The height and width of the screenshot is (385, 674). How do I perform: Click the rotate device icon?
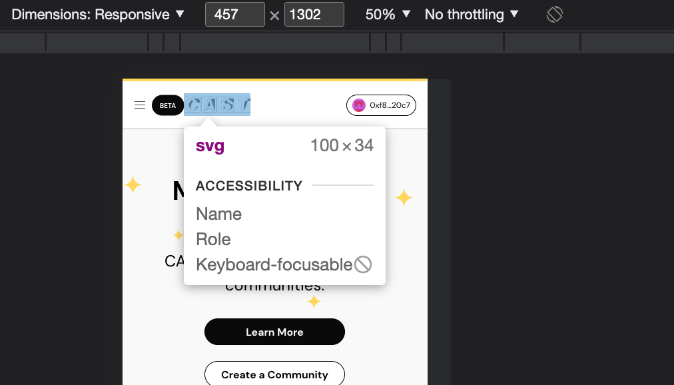pyautogui.click(x=555, y=14)
